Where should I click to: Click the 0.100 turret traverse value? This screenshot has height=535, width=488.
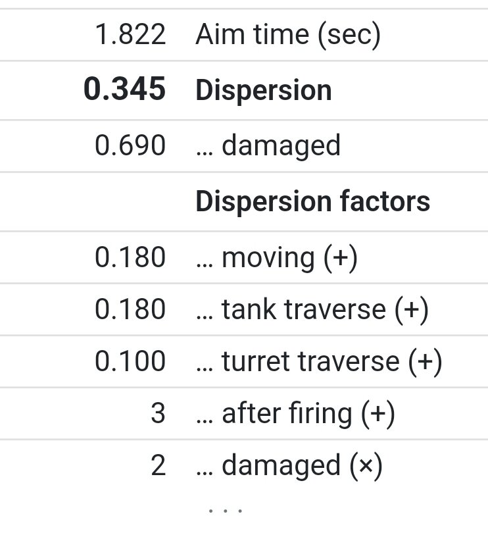(130, 362)
